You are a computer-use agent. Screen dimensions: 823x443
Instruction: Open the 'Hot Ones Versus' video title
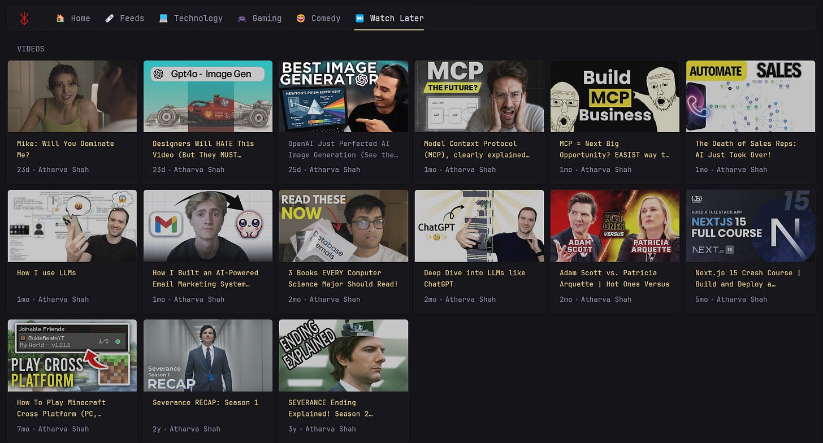point(614,279)
